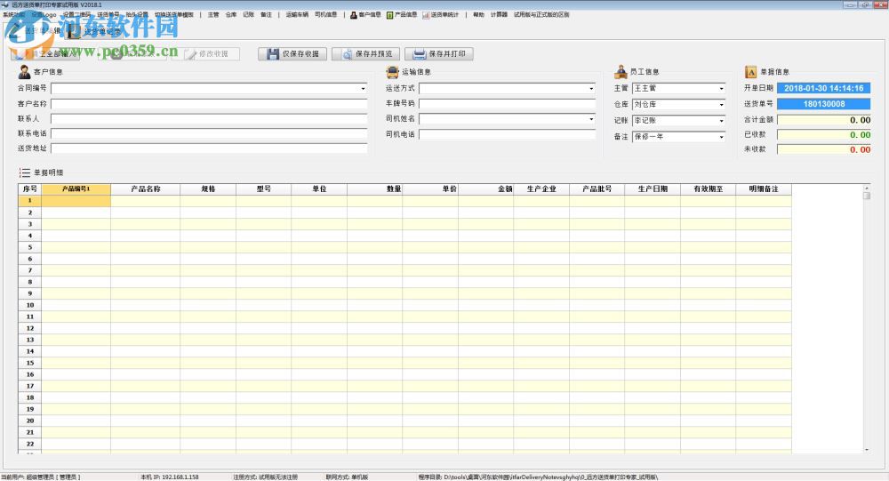Click the 客户信息 person icon in the menu bar
This screenshot has height=481, width=889.
(353, 15)
